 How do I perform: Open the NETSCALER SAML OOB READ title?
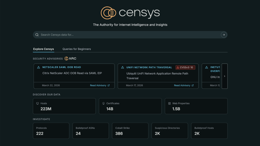coord(62,67)
